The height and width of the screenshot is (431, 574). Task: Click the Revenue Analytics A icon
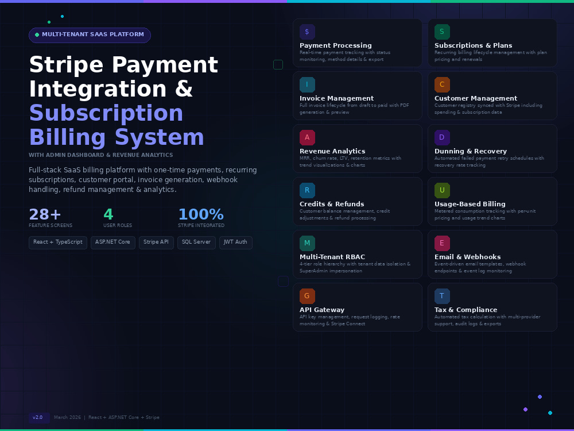point(307,137)
